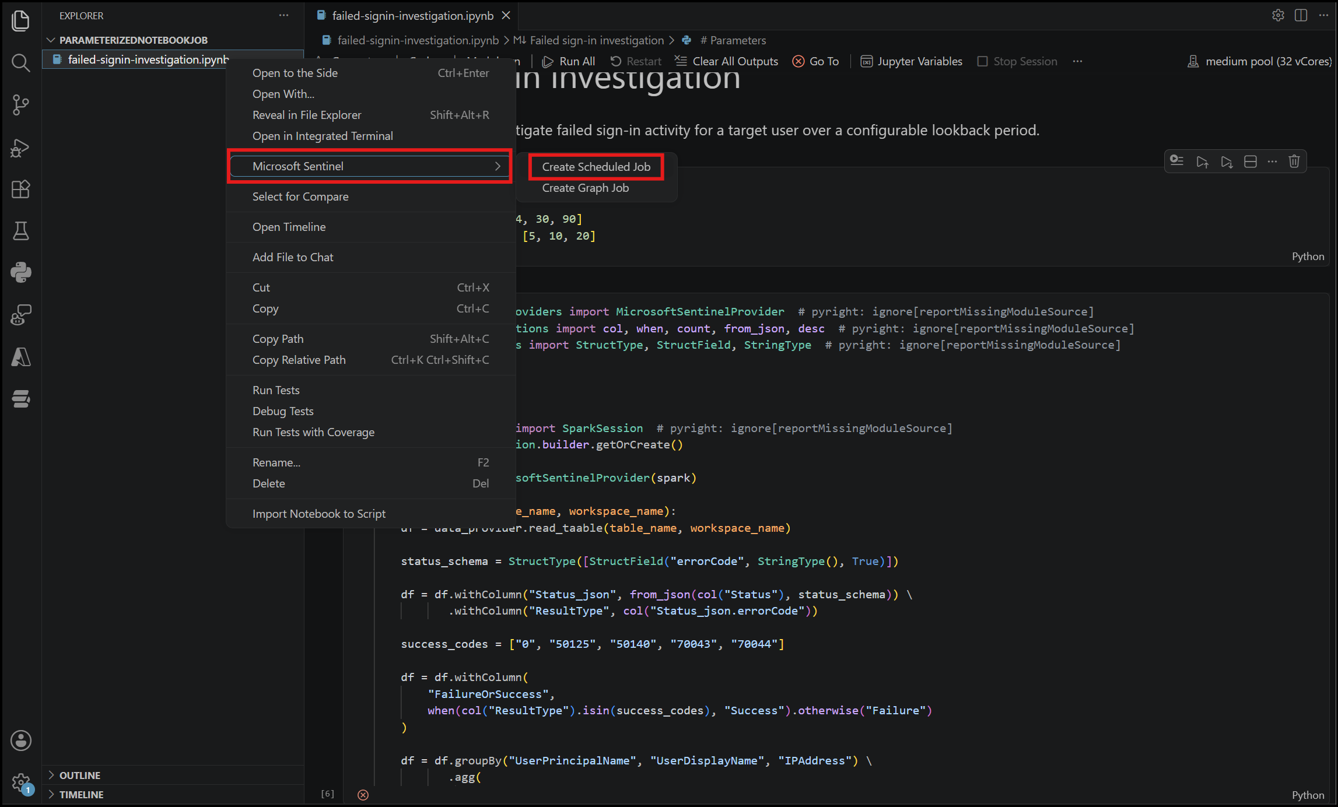Choose Copy Relative Path

(370, 360)
